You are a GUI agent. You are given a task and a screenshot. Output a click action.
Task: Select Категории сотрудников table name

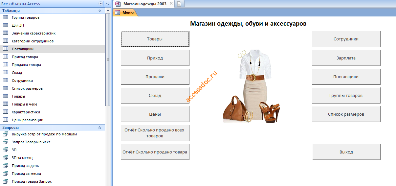pyautogui.click(x=33, y=41)
